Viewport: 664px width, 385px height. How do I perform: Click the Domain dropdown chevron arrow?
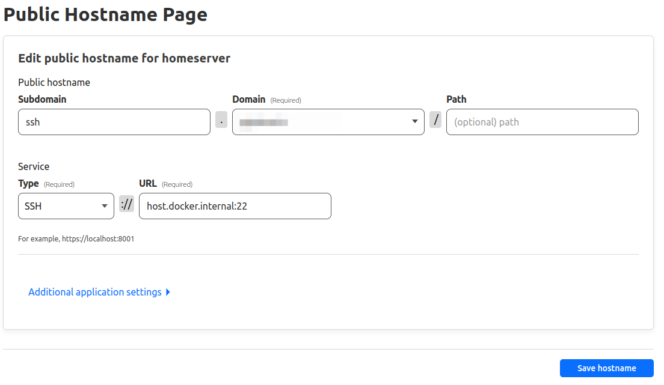[x=414, y=121]
